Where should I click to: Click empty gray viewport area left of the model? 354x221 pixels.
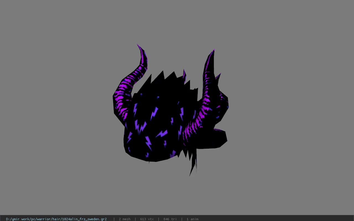pyautogui.click(x=55, y=110)
